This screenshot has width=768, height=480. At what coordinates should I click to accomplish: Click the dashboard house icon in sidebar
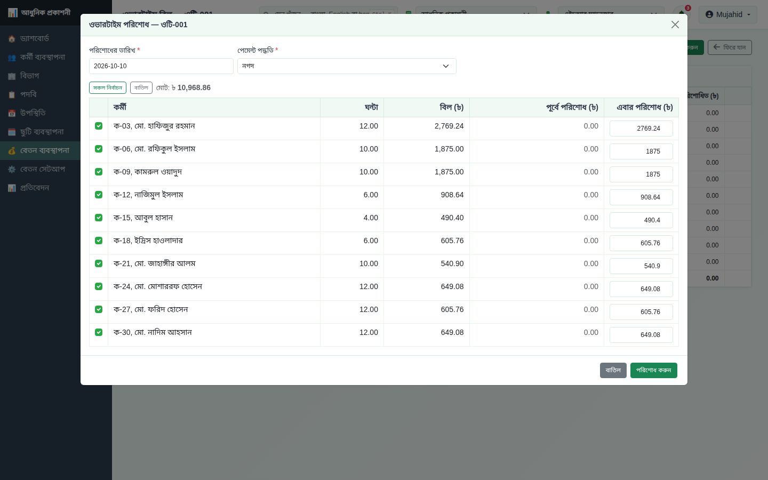point(12,39)
